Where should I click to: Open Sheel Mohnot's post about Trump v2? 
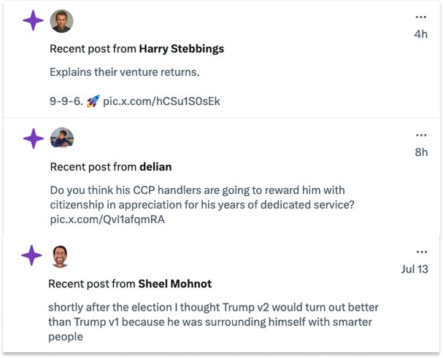(213, 322)
